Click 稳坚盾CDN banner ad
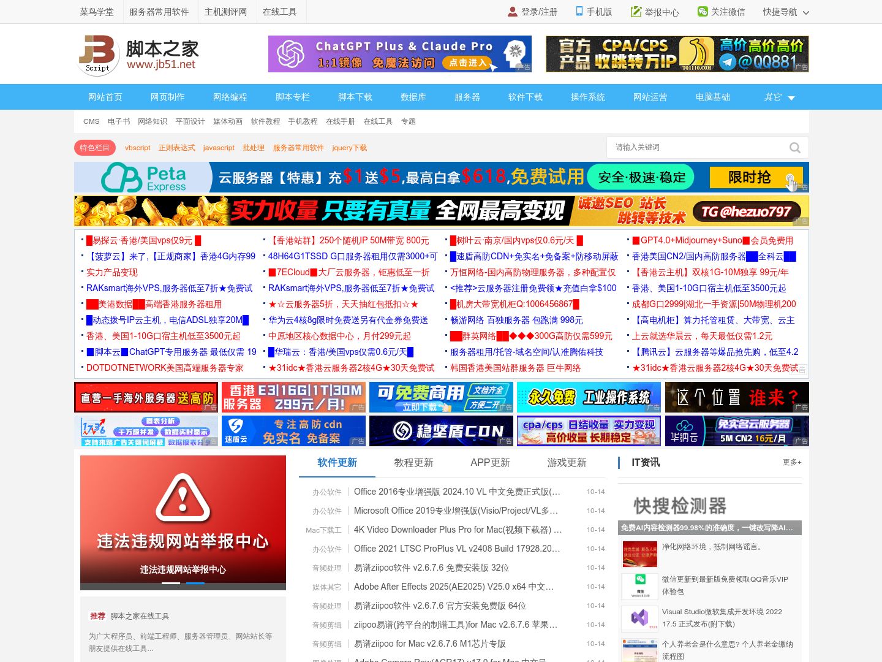The image size is (882, 662). tap(442, 431)
